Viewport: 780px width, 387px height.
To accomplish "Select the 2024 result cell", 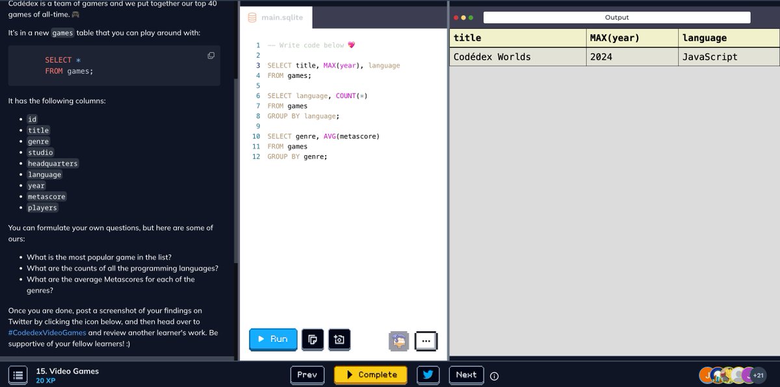I will [632, 56].
